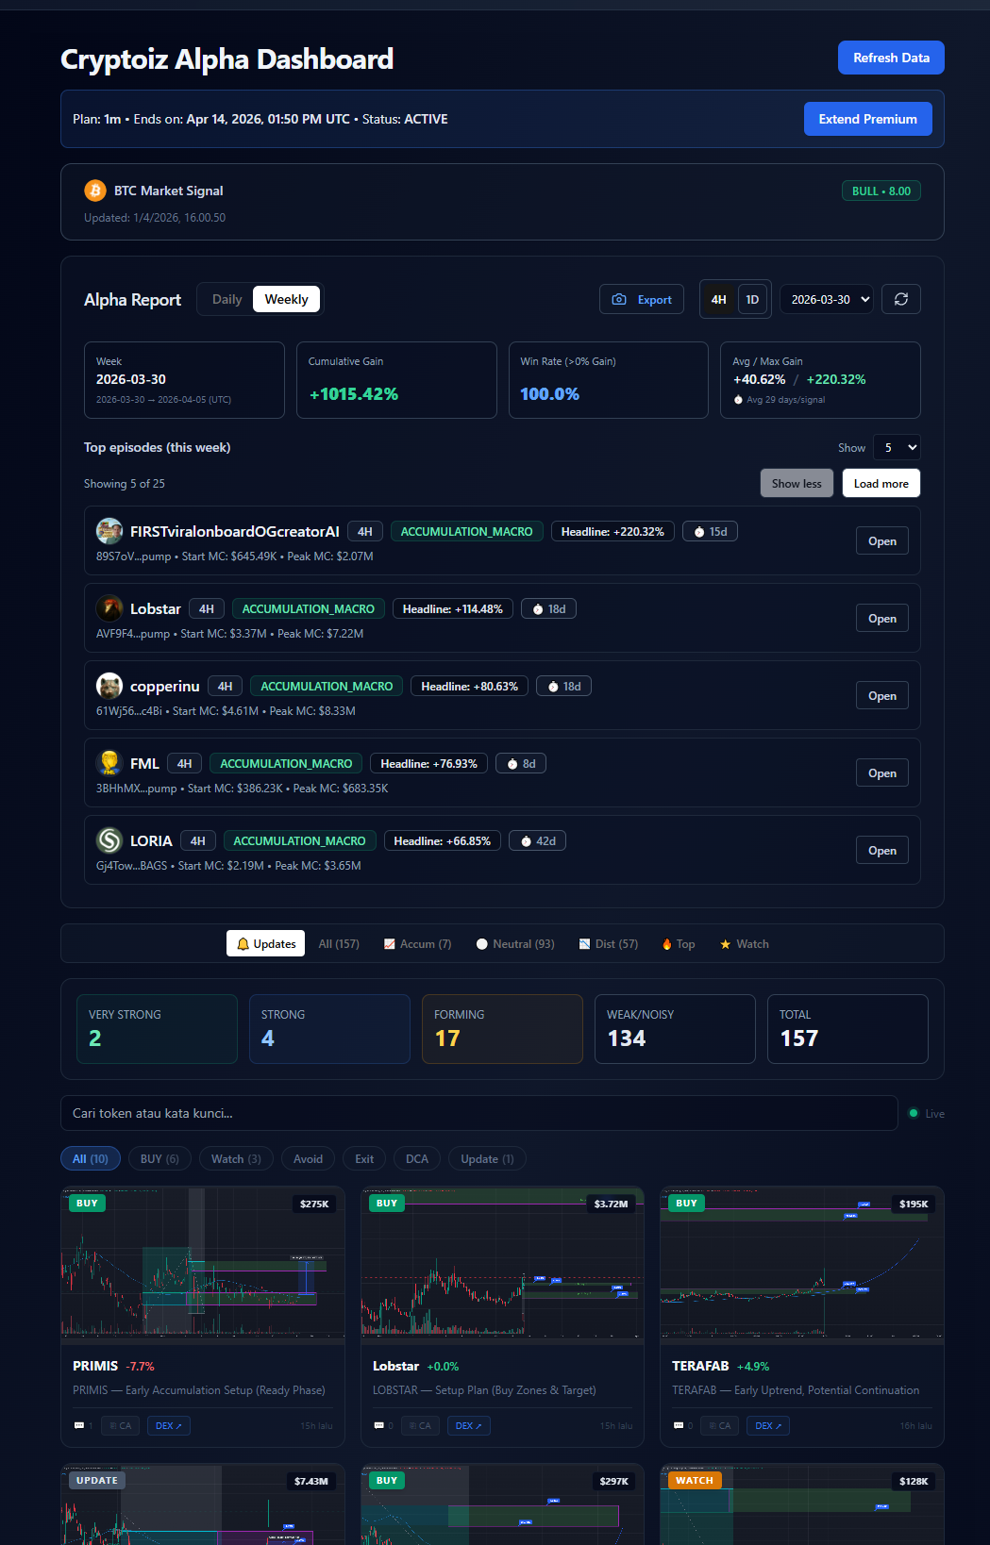Click the Bitcoin icon beside BTC Market Signal
Viewport: 990px width, 1545px height.
(x=95, y=191)
